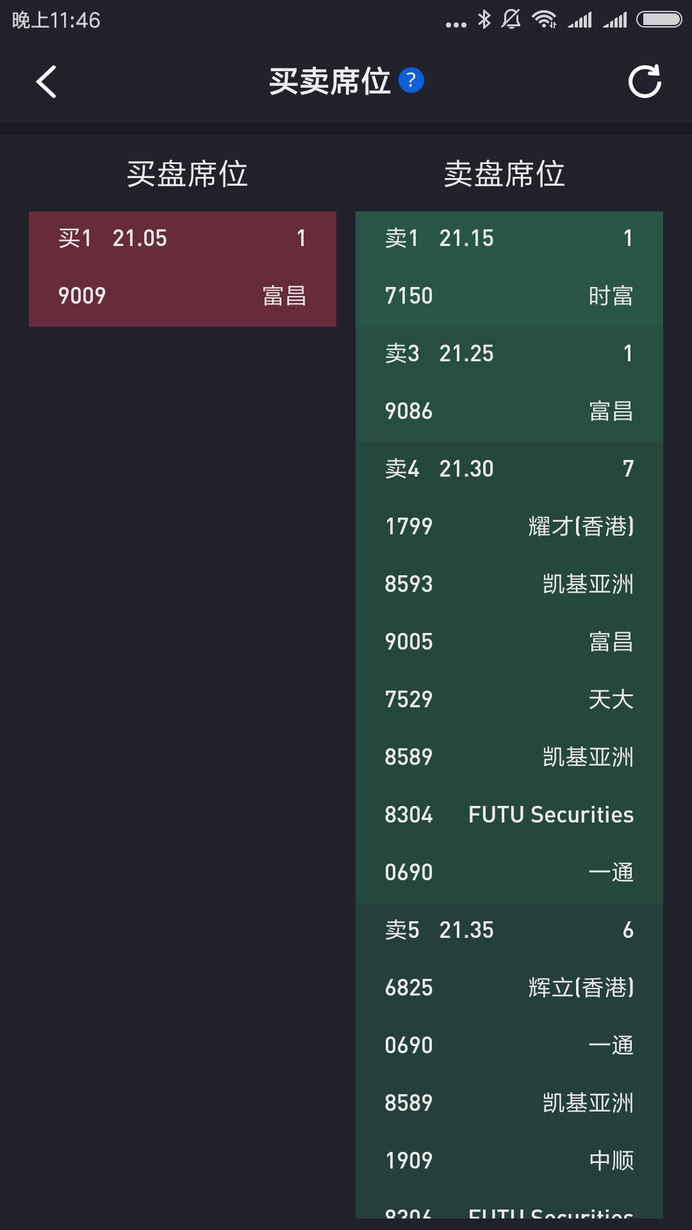Tap the 买1 21.05 bid row
The height and width of the screenshot is (1230, 692).
point(183,238)
